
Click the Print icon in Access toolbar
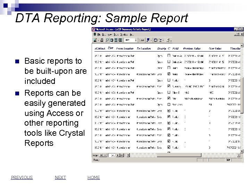tap(102, 40)
